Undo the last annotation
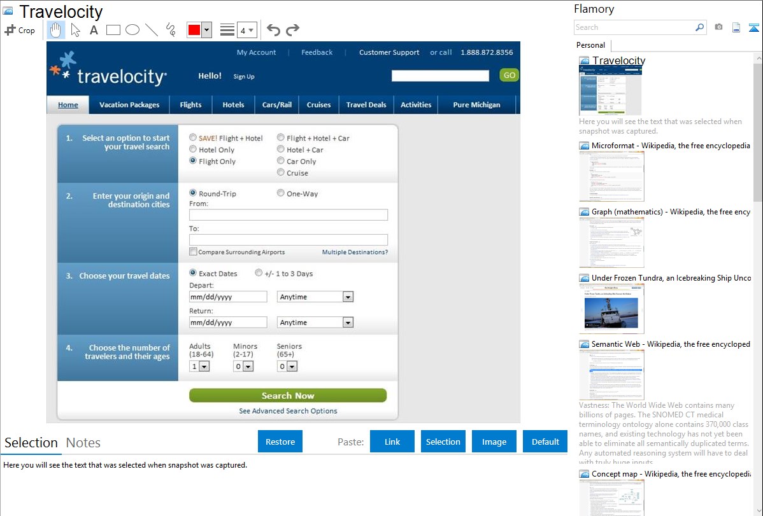 273,30
